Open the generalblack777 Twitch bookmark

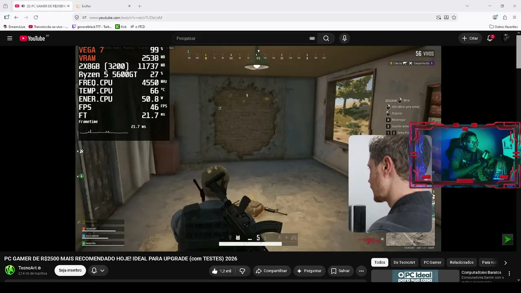(92, 27)
